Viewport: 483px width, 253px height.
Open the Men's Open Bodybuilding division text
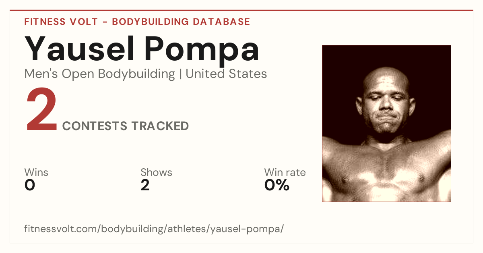(100, 74)
